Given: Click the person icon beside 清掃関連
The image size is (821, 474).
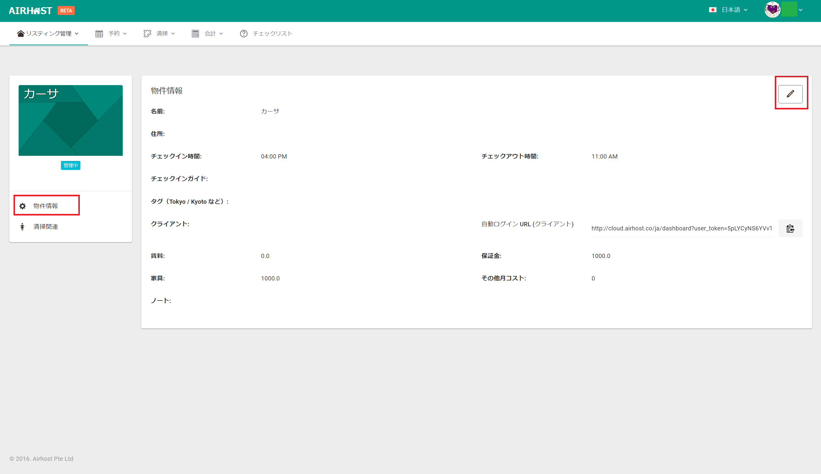Looking at the screenshot, I should tap(22, 227).
